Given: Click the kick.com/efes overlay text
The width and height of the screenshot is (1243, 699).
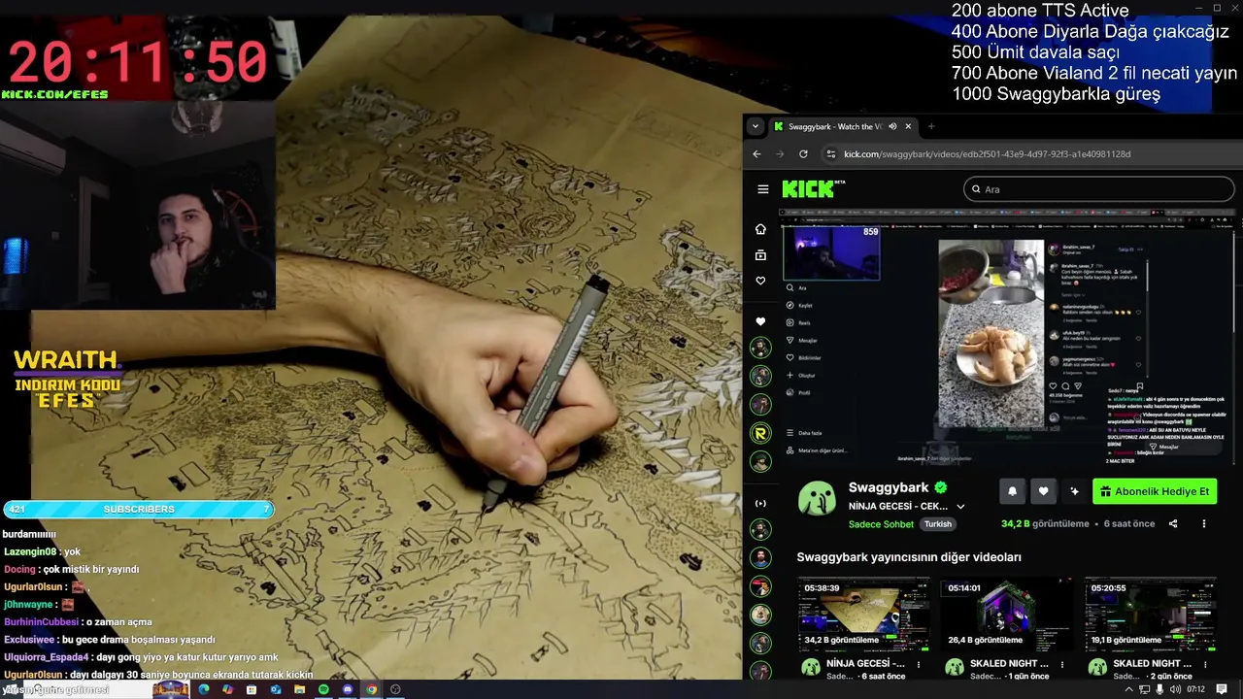Looking at the screenshot, I should 54,94.
